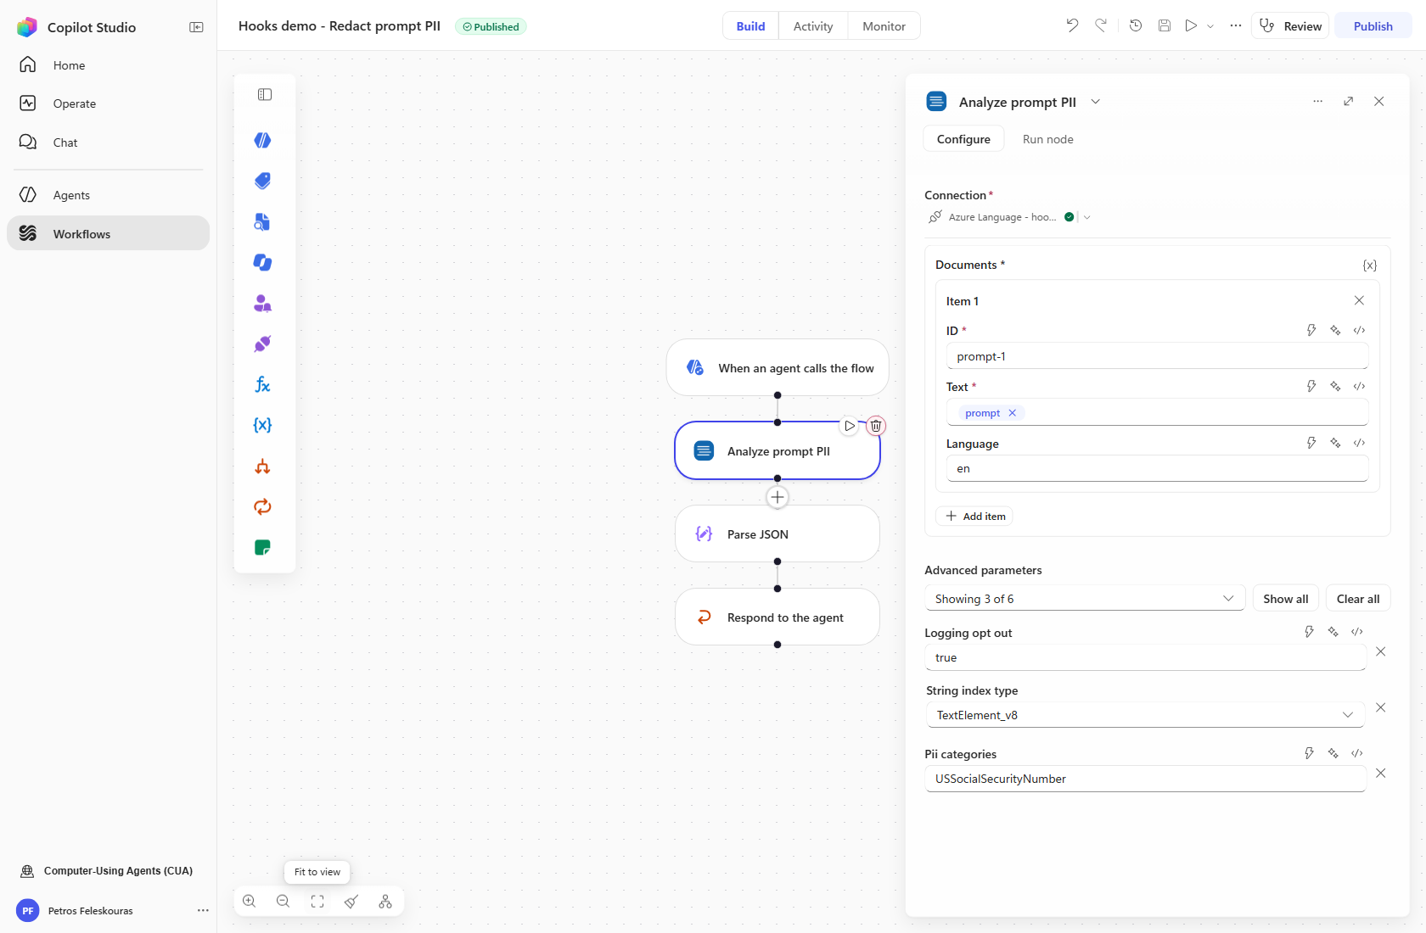Zoom out on the canvas
The width and height of the screenshot is (1426, 933).
point(284,902)
